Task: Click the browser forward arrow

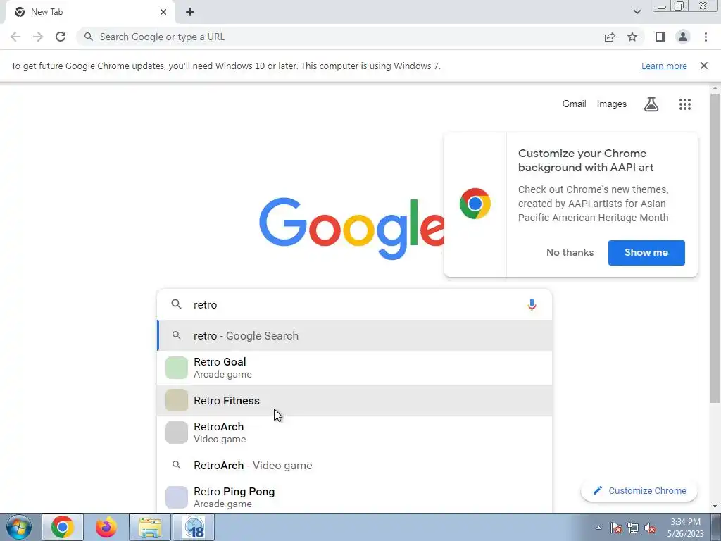Action: pyautogui.click(x=38, y=37)
